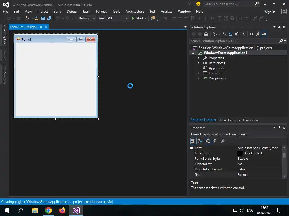Open the Architecture menu
The height and width of the screenshot is (216, 289).
click(x=135, y=11)
